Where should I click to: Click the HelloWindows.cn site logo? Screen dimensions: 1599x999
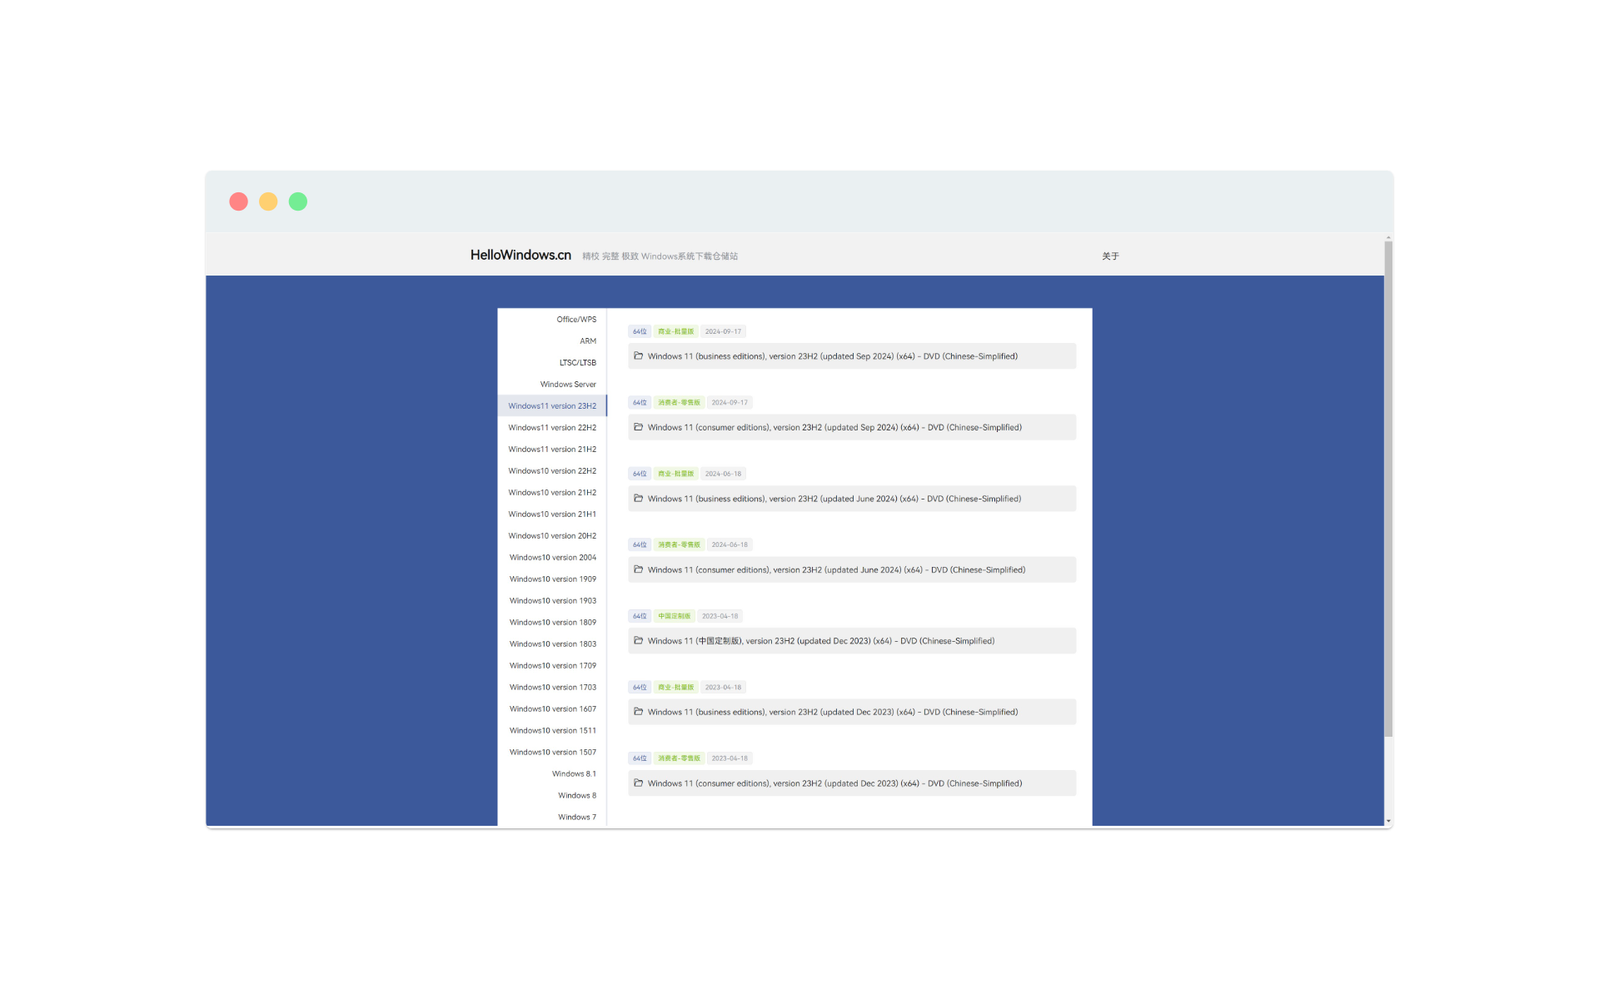point(521,255)
